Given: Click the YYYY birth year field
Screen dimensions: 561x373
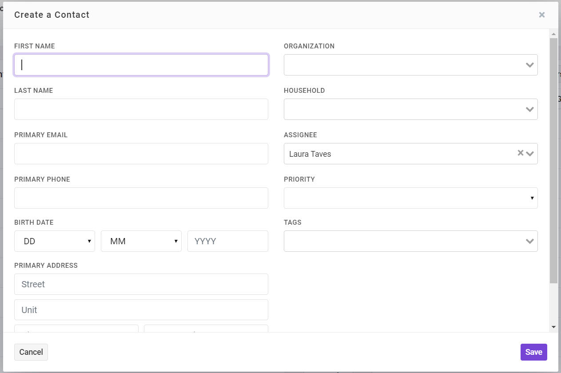Looking at the screenshot, I should 228,241.
